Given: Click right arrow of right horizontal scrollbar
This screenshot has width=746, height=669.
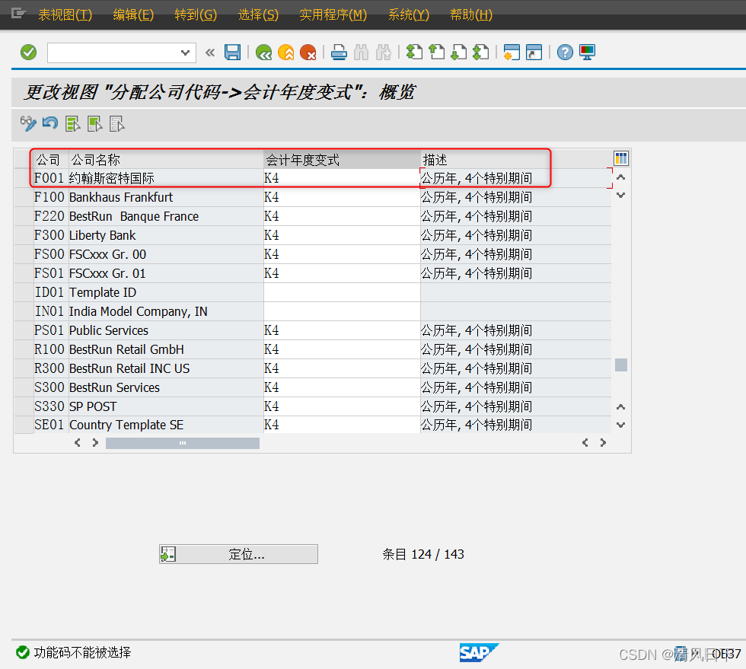Looking at the screenshot, I should [x=603, y=443].
